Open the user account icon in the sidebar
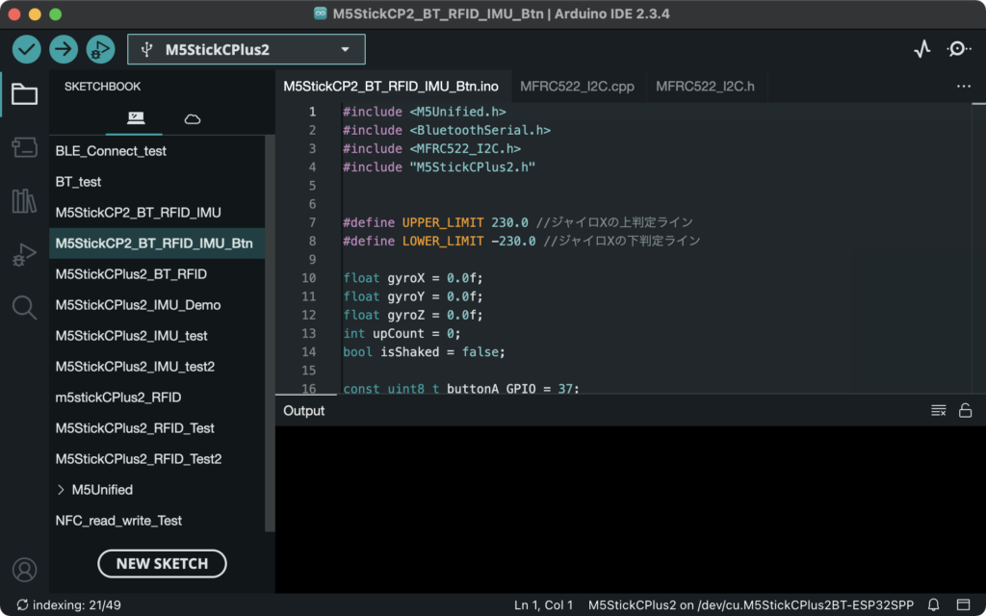986x616 pixels. (x=24, y=569)
